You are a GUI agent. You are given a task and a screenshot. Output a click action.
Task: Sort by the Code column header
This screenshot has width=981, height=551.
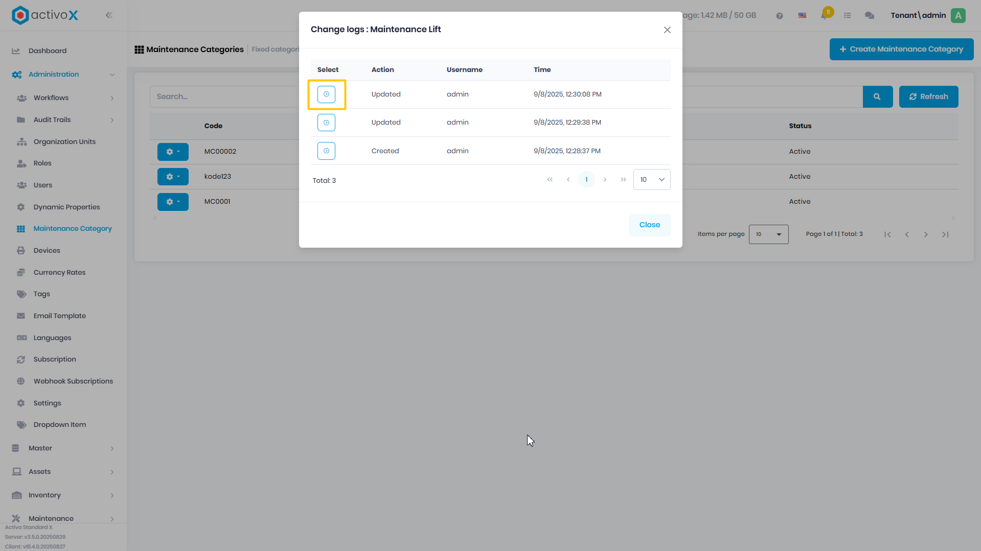click(x=213, y=126)
